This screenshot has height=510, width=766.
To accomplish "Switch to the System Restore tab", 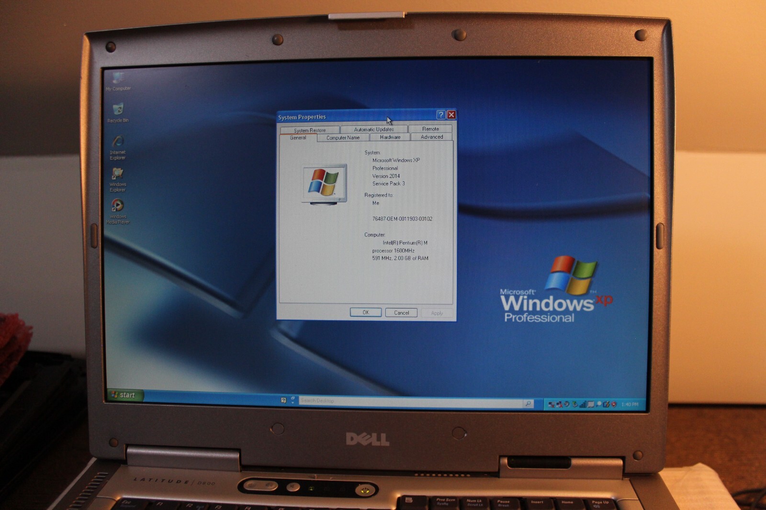I will (x=310, y=130).
